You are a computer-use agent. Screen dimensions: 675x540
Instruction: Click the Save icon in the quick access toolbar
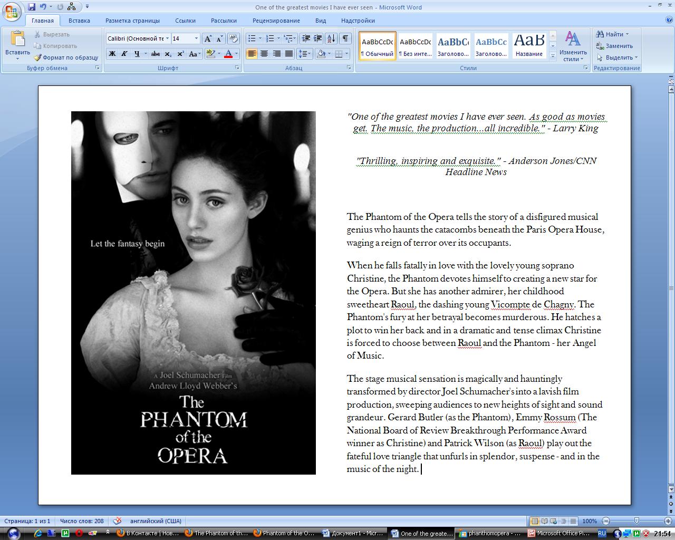[x=32, y=7]
